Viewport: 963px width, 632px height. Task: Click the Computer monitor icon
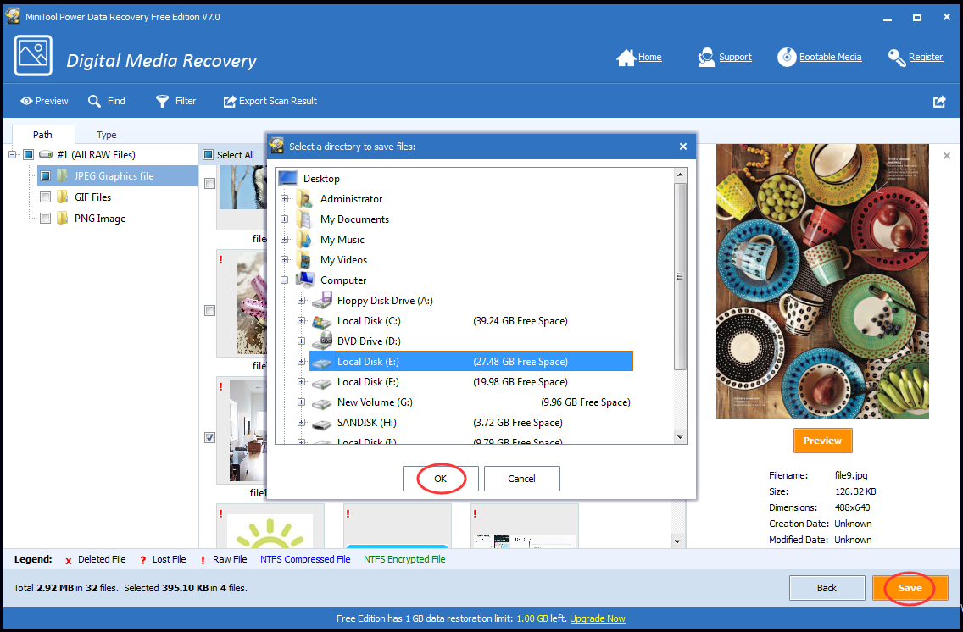click(305, 280)
